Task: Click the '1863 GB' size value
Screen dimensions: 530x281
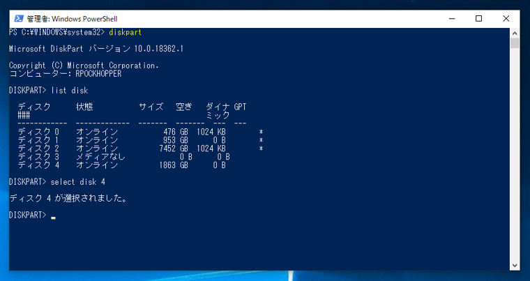Action: coord(174,165)
